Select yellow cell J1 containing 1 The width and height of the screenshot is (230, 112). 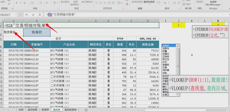(x=179, y=25)
